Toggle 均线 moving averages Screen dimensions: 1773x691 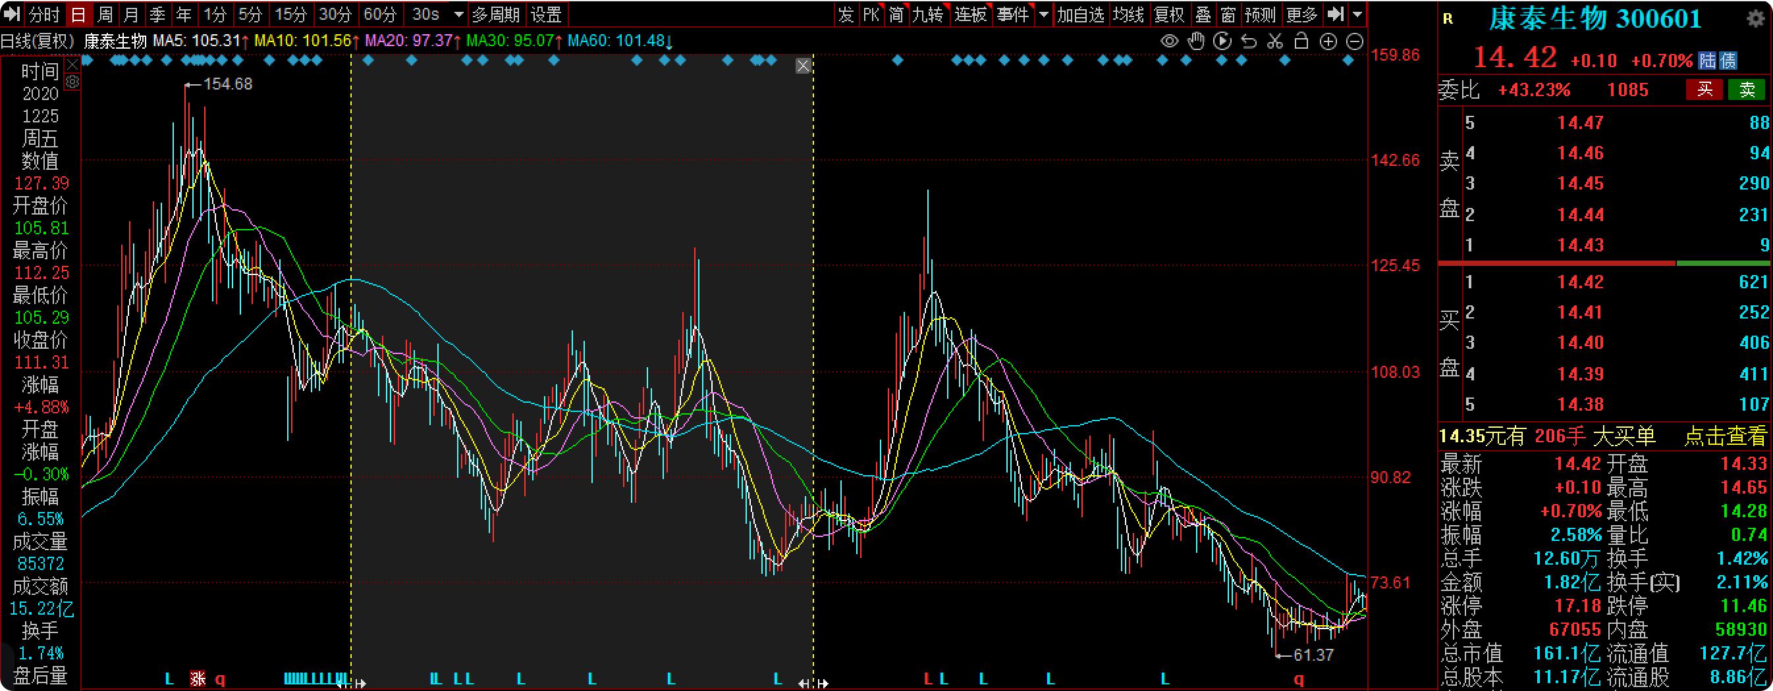1129,14
